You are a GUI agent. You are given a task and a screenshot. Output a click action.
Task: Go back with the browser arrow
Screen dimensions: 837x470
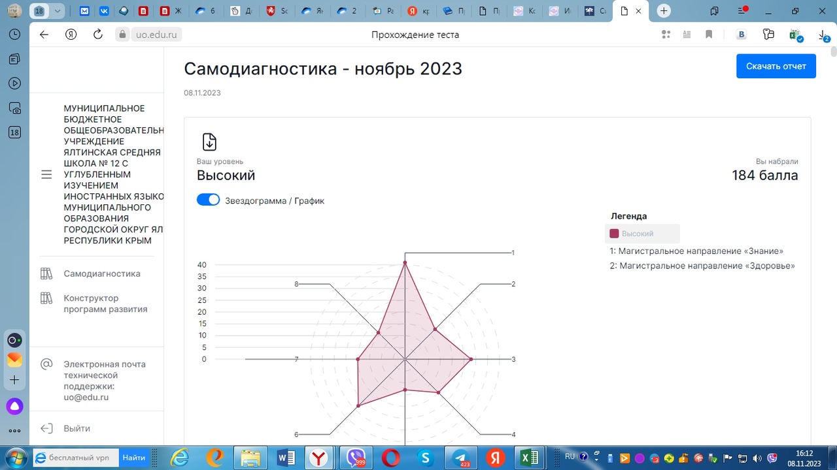pyautogui.click(x=44, y=35)
